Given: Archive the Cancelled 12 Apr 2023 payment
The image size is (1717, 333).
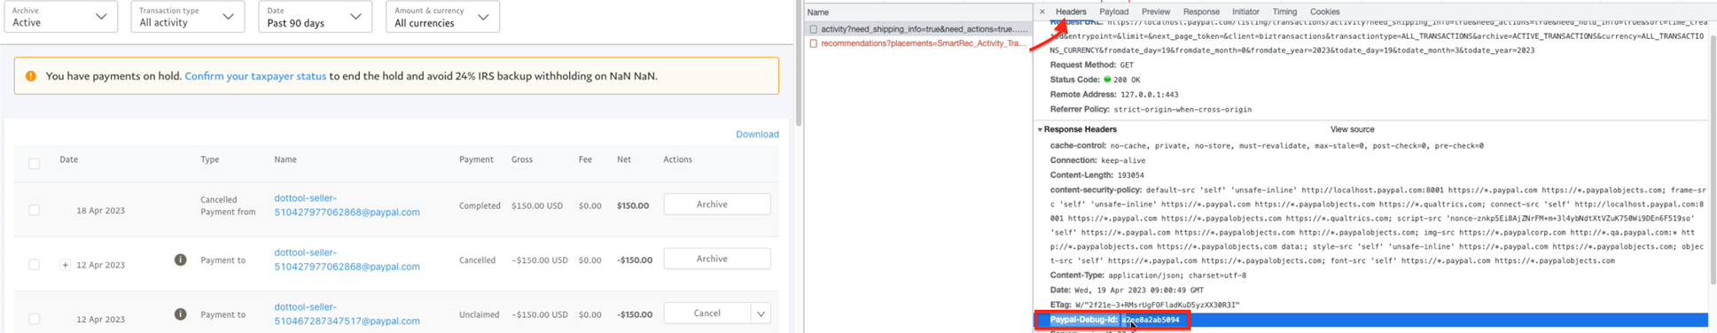Looking at the screenshot, I should pos(717,259).
